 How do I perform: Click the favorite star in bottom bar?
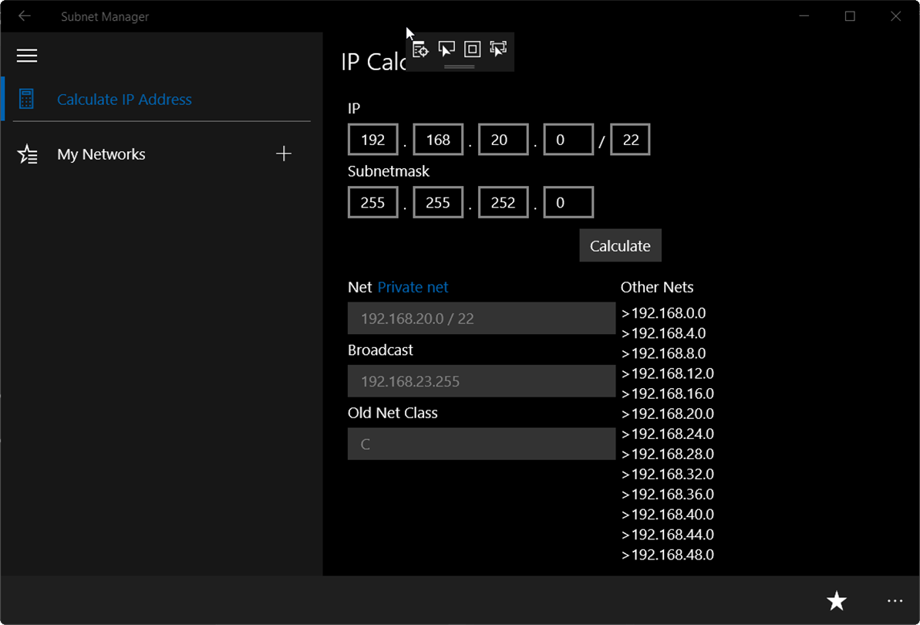tap(836, 600)
